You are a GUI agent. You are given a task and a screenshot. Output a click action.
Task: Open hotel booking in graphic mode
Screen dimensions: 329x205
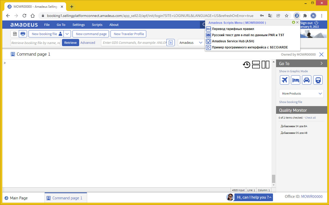[x=296, y=80]
